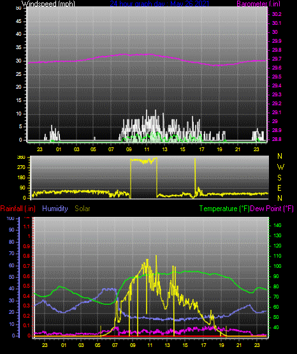Click the 0.7 rainfall scale value
This screenshot has width=297, height=354.
27,267
